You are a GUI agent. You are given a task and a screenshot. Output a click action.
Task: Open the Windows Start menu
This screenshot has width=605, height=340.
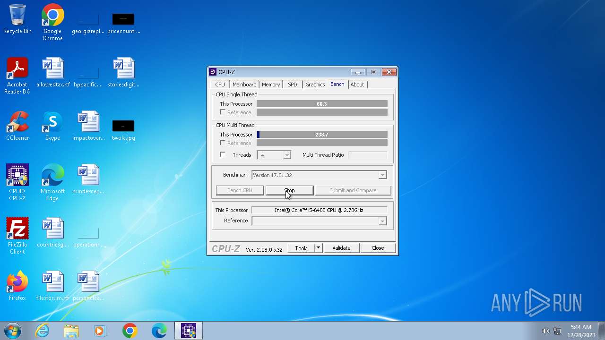pos(13,331)
